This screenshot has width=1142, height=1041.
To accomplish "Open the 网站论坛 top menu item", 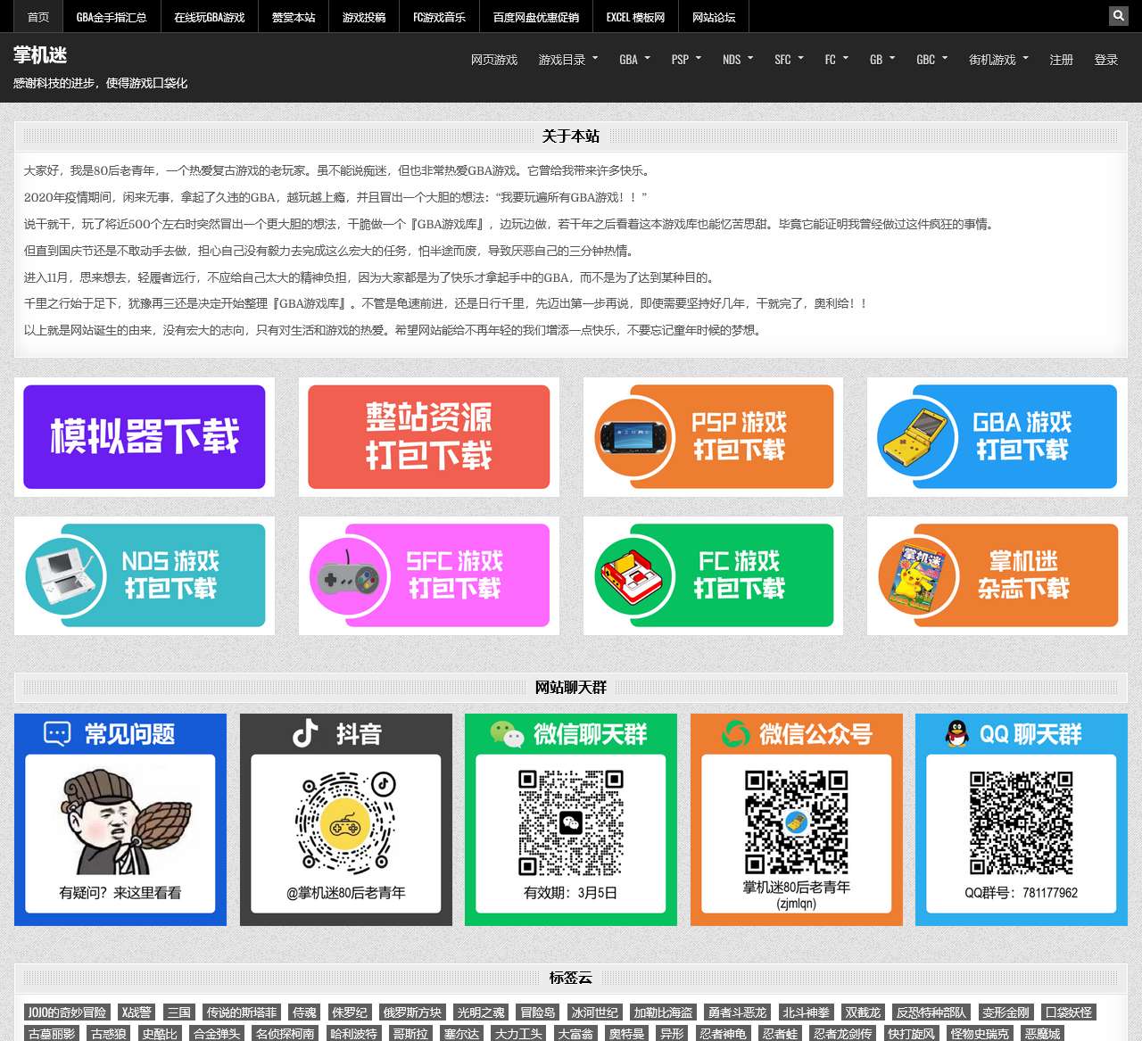I will (x=714, y=17).
